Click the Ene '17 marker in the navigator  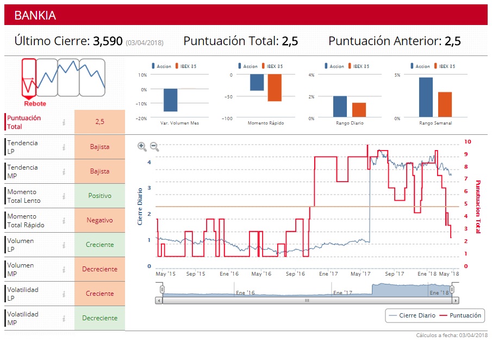pyautogui.click(x=342, y=293)
